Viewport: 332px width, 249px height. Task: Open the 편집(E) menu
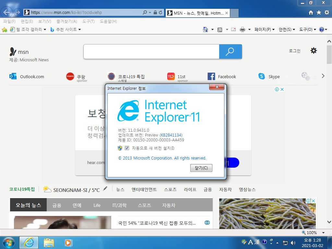coord(27,21)
